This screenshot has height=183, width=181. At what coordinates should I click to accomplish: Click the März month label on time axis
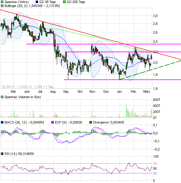coord(147,91)
